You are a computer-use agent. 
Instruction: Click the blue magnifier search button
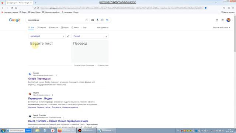[x=107, y=20]
